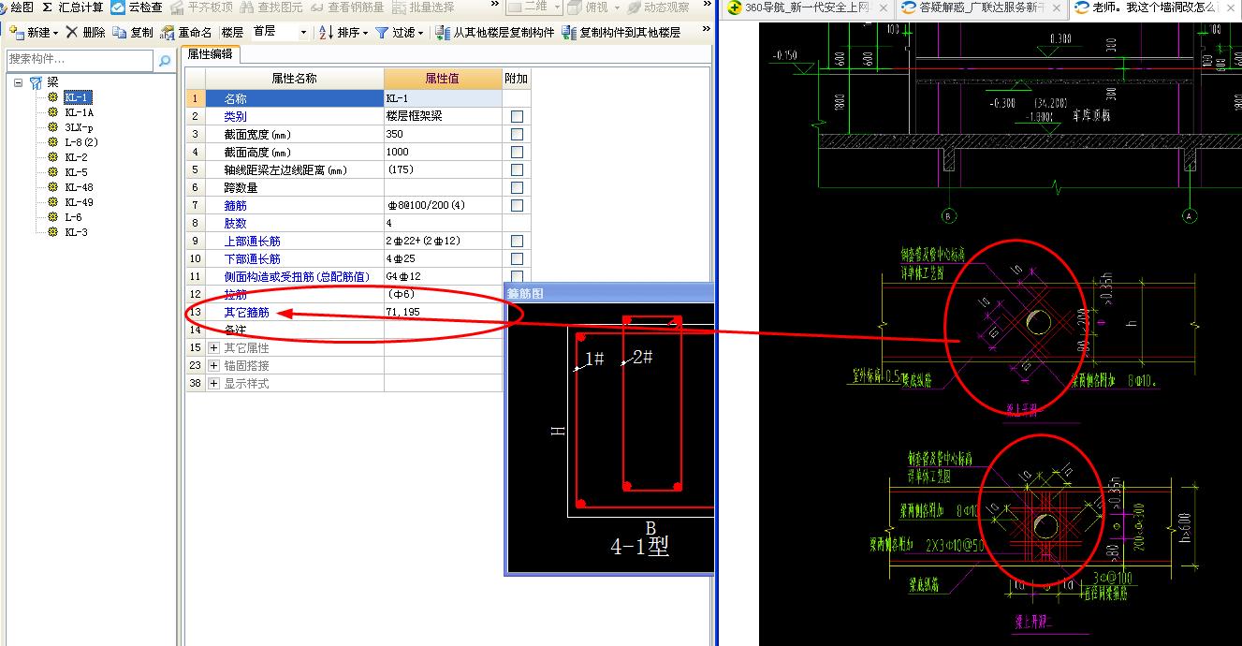Run 汇总计算 summary calculation
The height and width of the screenshot is (646, 1242).
coord(73,7)
